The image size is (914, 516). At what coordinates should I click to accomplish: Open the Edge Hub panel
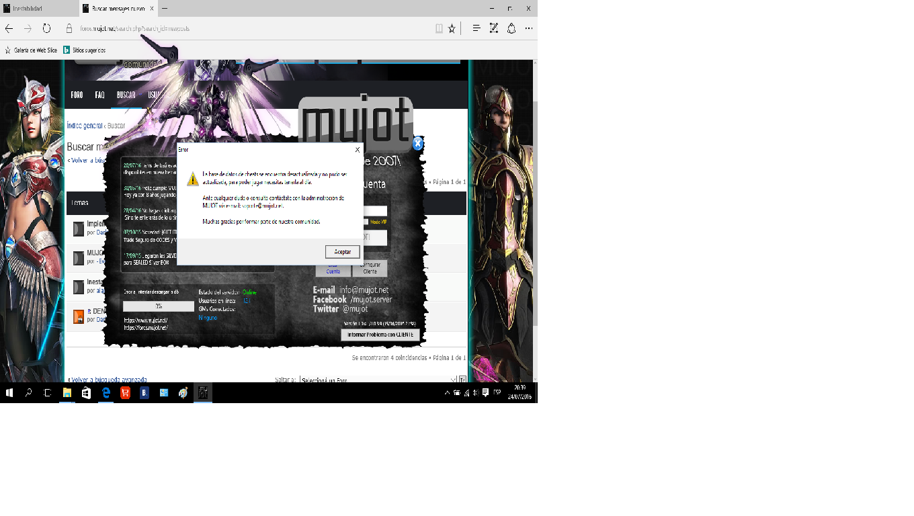click(x=476, y=28)
